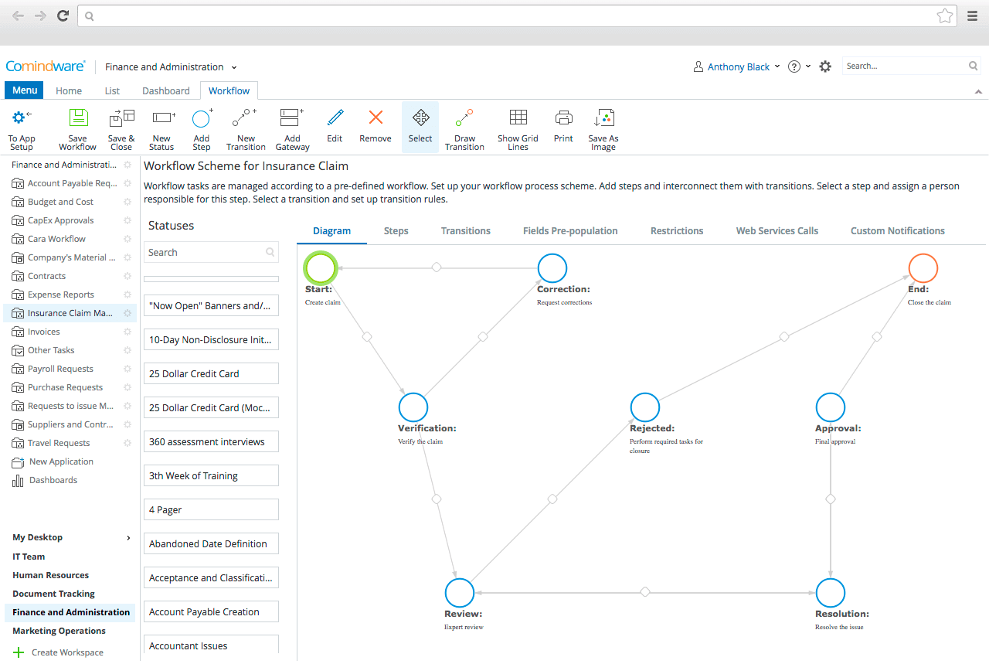The image size is (989, 664).
Task: Switch to the Transitions tab
Action: tap(465, 230)
